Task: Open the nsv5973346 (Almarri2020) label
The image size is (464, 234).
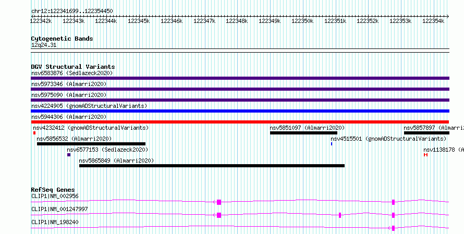Action: pos(69,84)
